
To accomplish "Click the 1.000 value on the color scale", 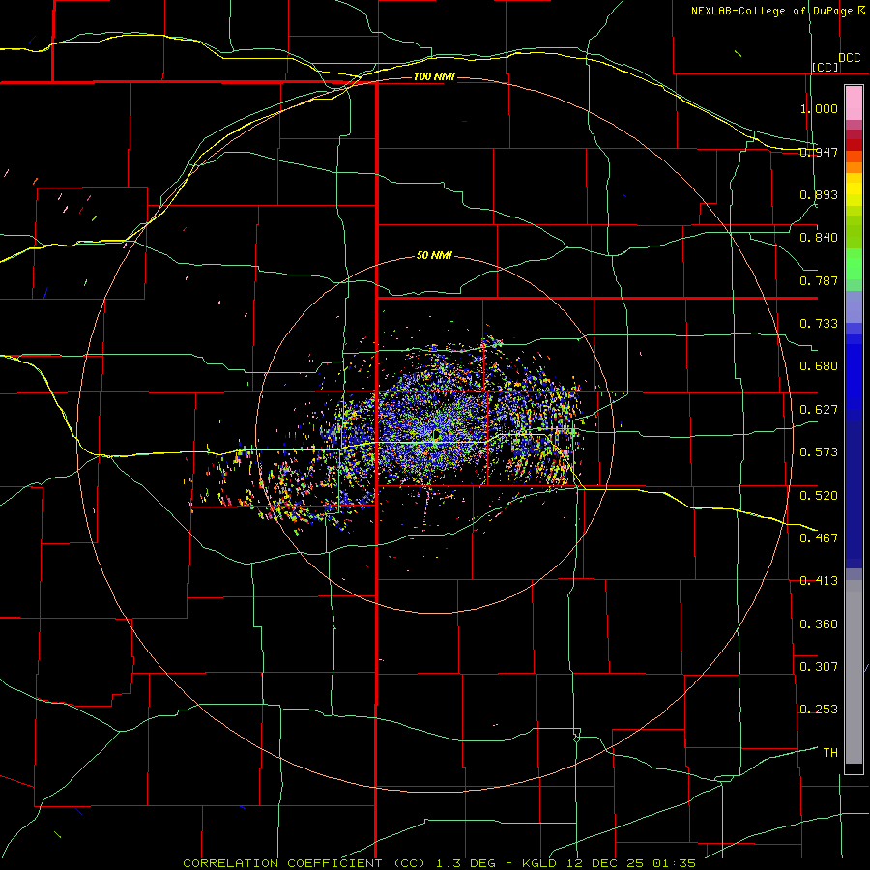I will click(819, 108).
